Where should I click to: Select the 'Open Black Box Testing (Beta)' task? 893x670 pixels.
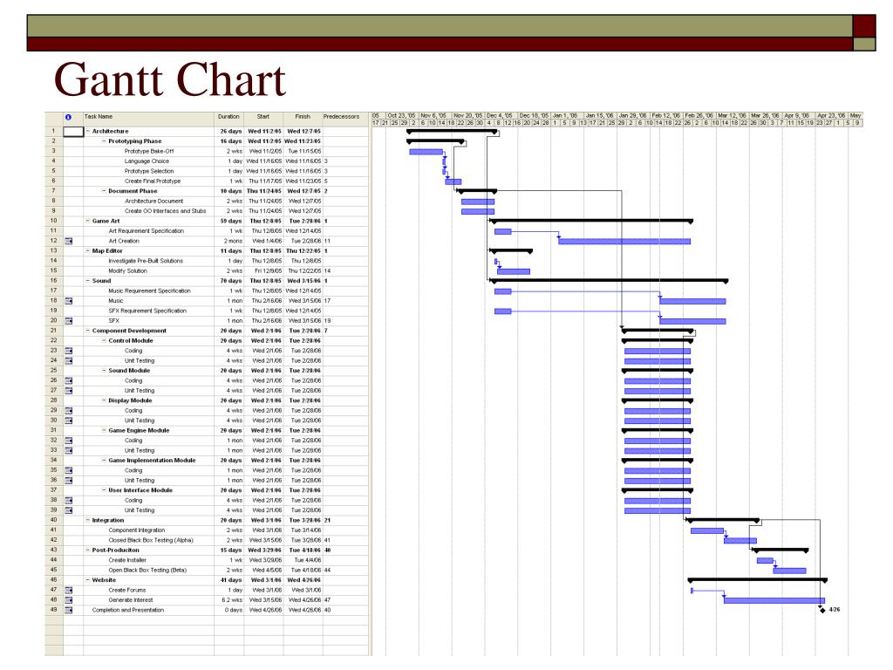coord(147,571)
